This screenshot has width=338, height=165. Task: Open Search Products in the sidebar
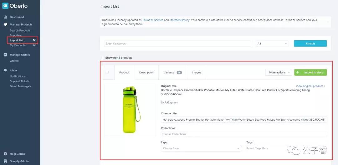click(20, 31)
